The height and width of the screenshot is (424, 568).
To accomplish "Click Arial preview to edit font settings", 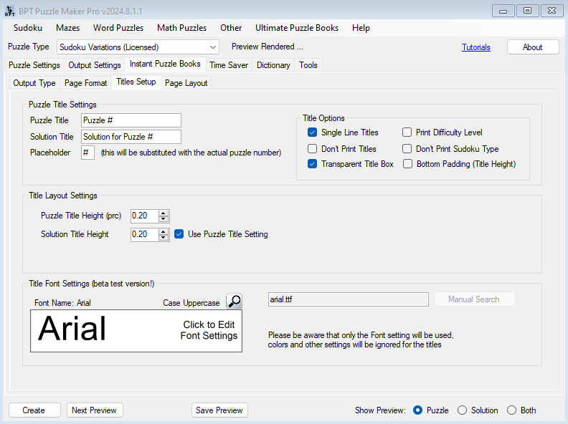I will point(136,331).
